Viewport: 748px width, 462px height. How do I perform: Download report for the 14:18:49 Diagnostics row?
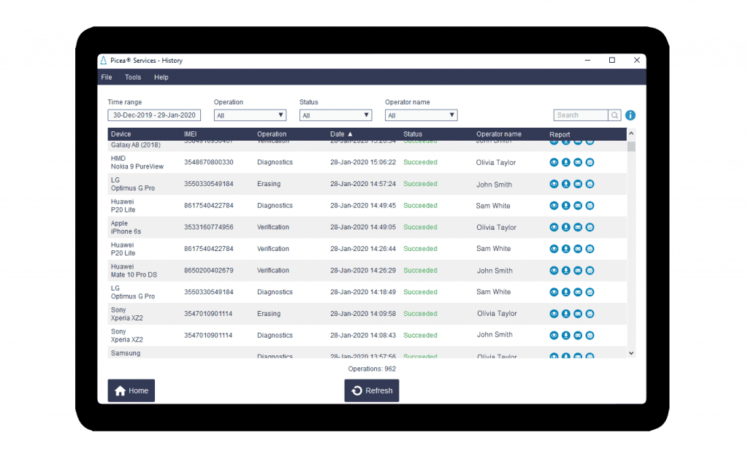(x=566, y=292)
